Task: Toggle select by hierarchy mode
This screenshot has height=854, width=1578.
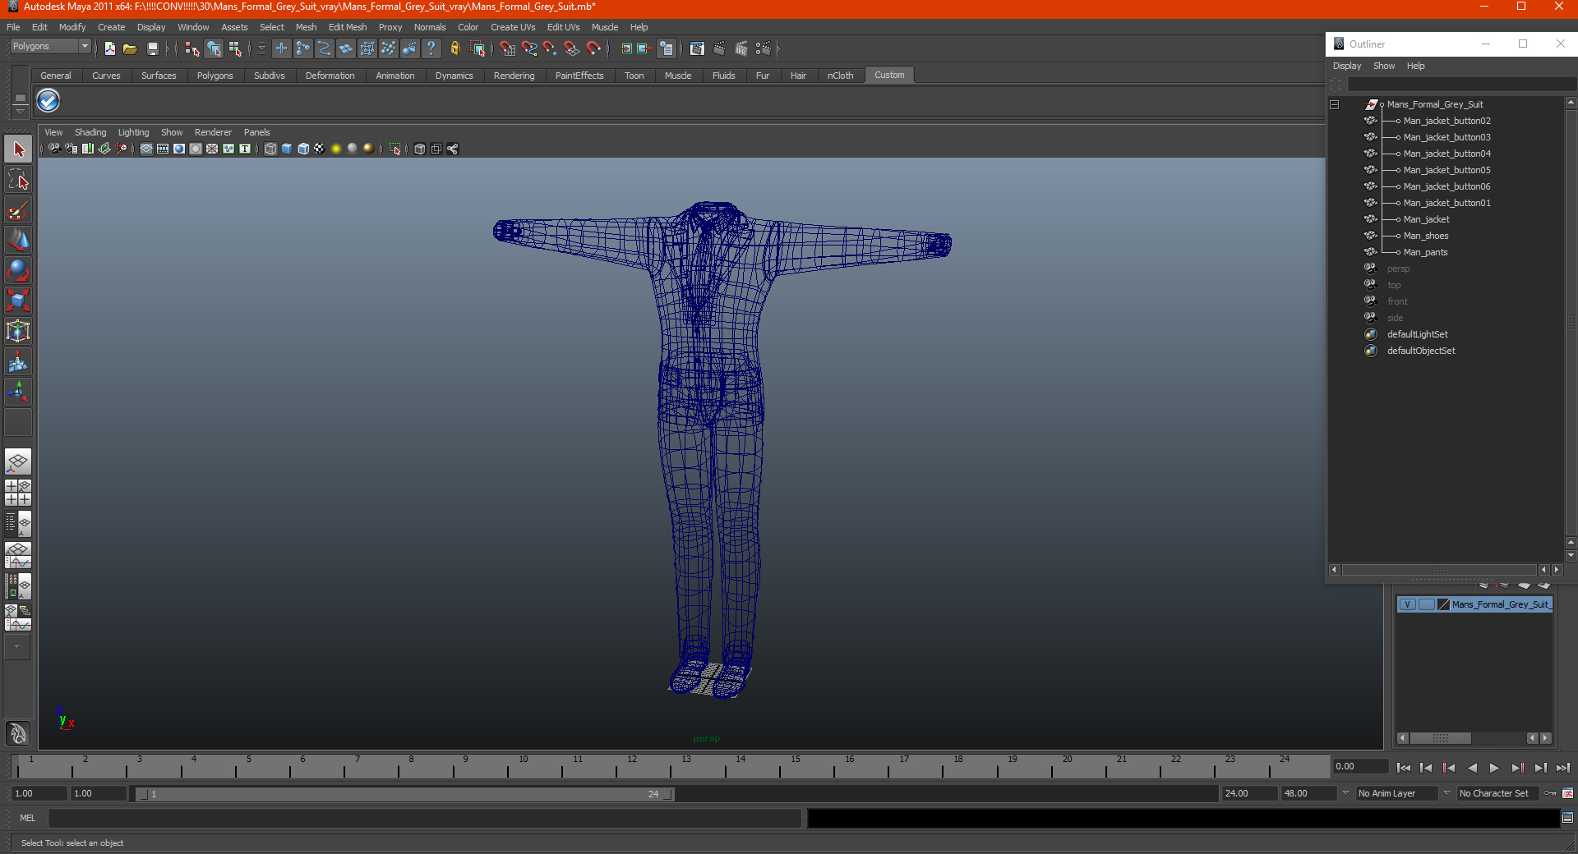Action: click(x=191, y=48)
